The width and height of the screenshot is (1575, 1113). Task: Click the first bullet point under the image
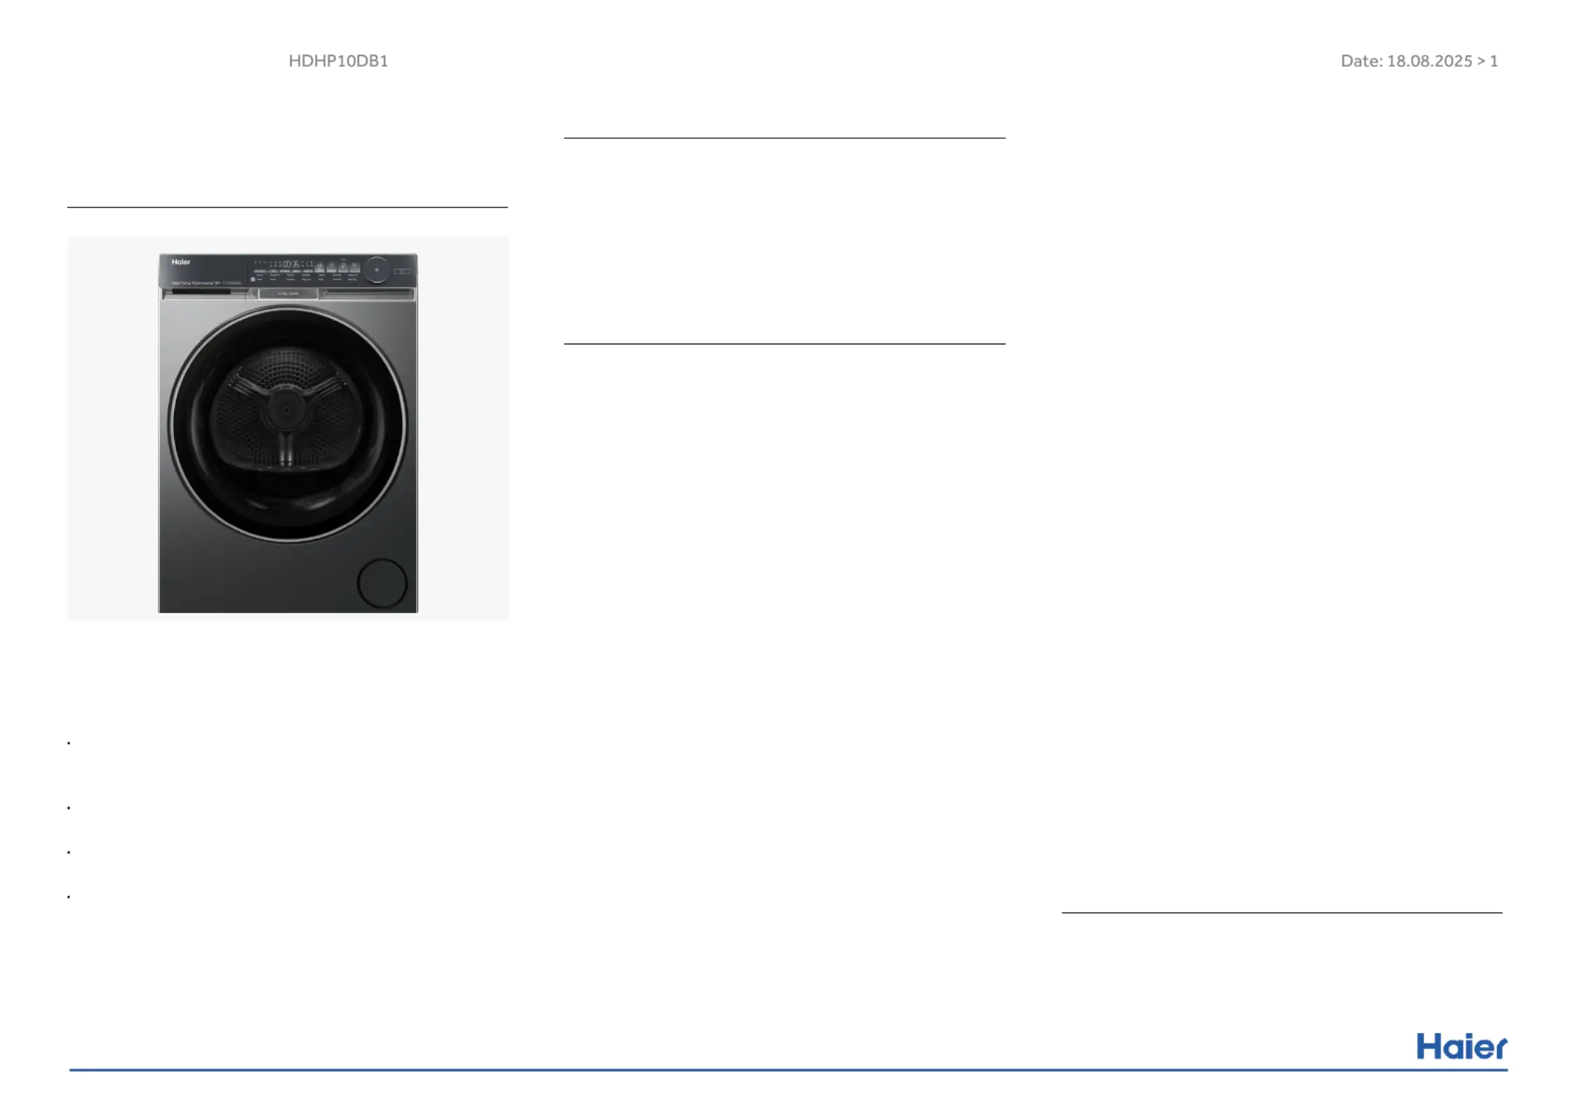69,743
